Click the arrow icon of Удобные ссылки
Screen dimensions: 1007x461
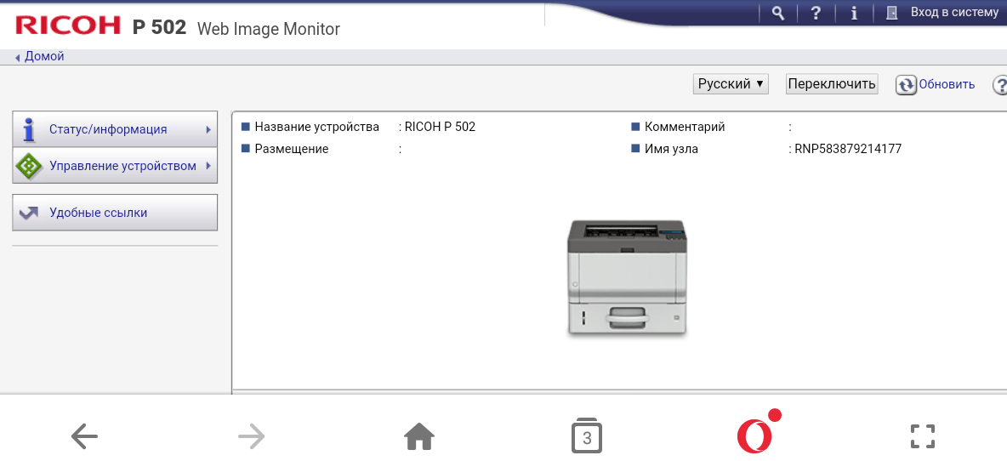28,213
